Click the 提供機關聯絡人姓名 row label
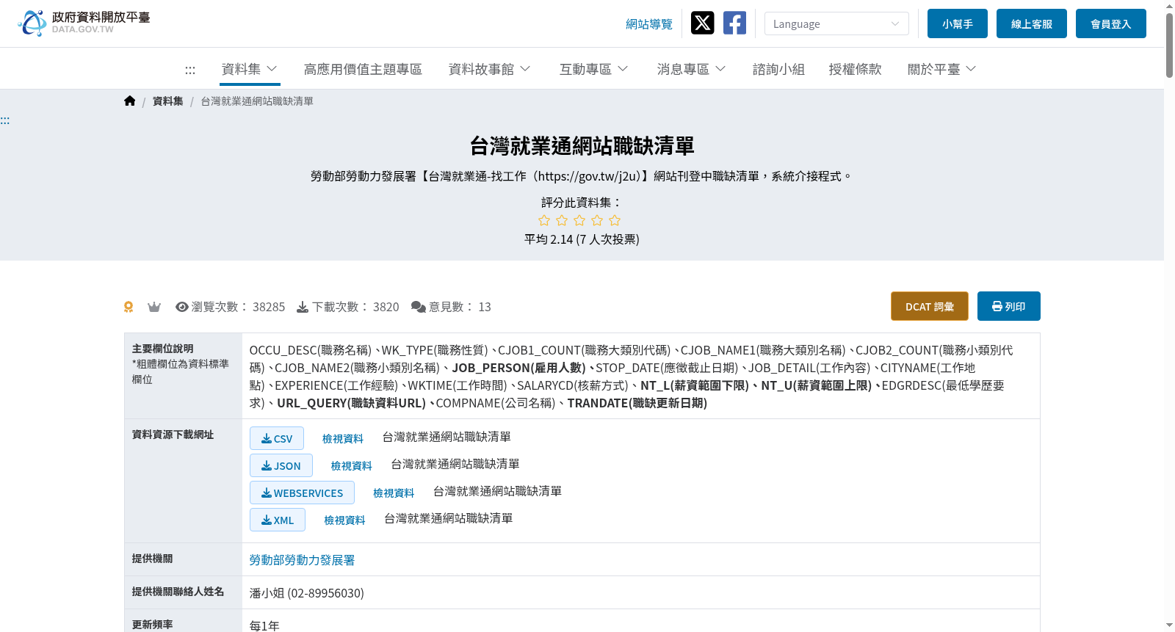Image resolution: width=1175 pixels, height=632 pixels. pyautogui.click(x=178, y=592)
